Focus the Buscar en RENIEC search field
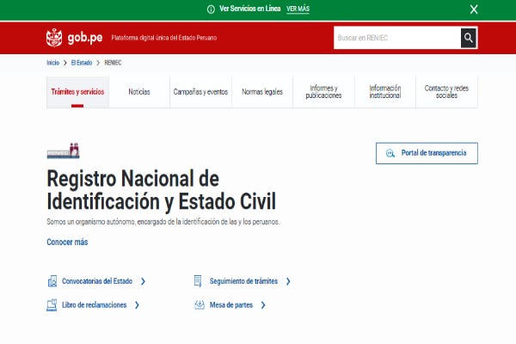Screen dimensions: 516x344 [x=397, y=38]
